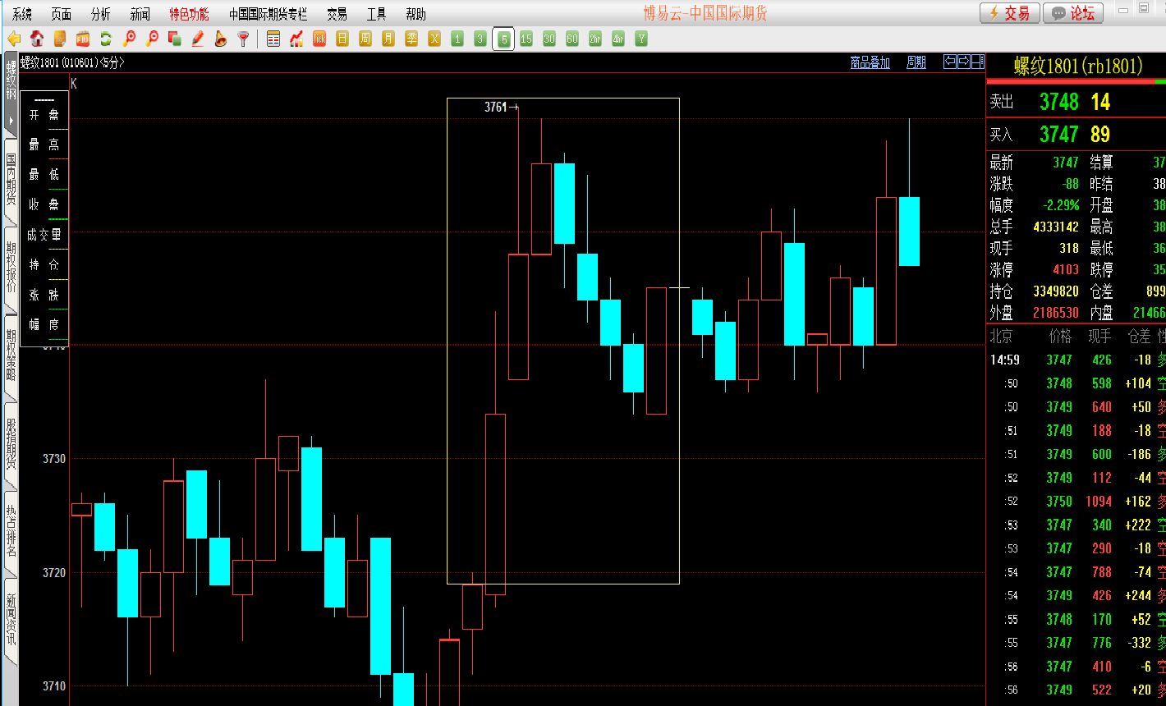Toggle the 15-minute period button
The image size is (1166, 706).
526,39
